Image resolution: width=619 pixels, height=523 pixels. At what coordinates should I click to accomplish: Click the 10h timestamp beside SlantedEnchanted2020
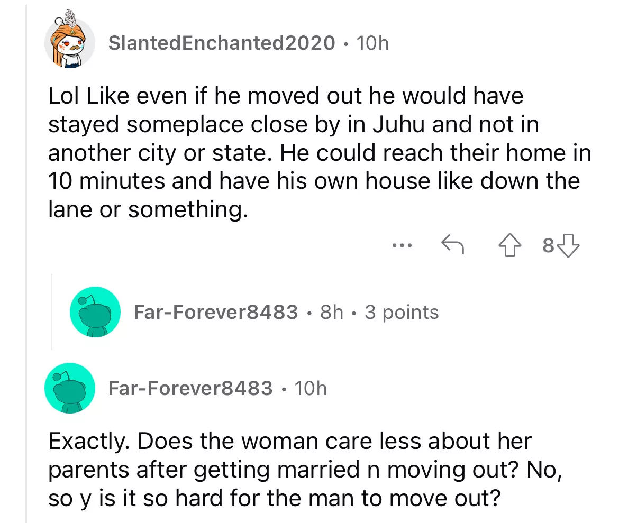(x=372, y=43)
